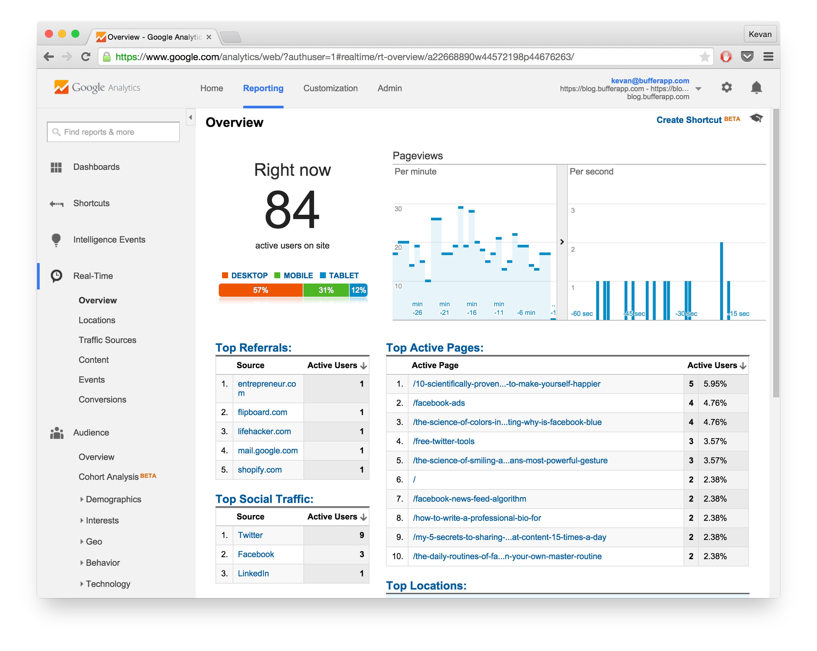Viewport: 817px width, 651px height.
Task: Open the notifications bell
Action: (x=756, y=88)
